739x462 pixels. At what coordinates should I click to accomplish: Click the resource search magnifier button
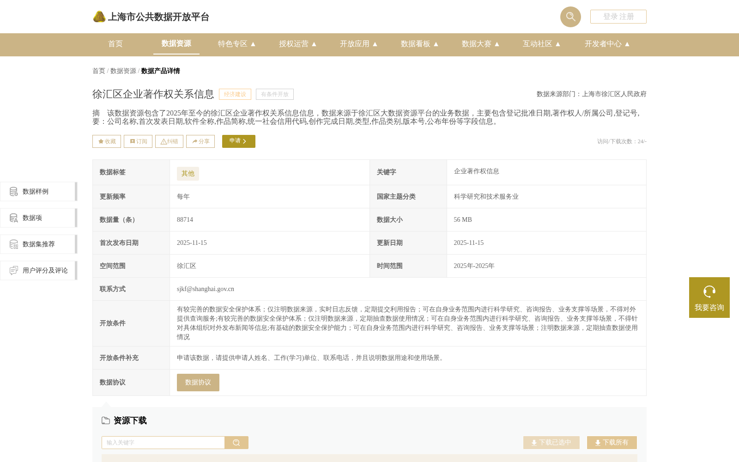coord(236,443)
